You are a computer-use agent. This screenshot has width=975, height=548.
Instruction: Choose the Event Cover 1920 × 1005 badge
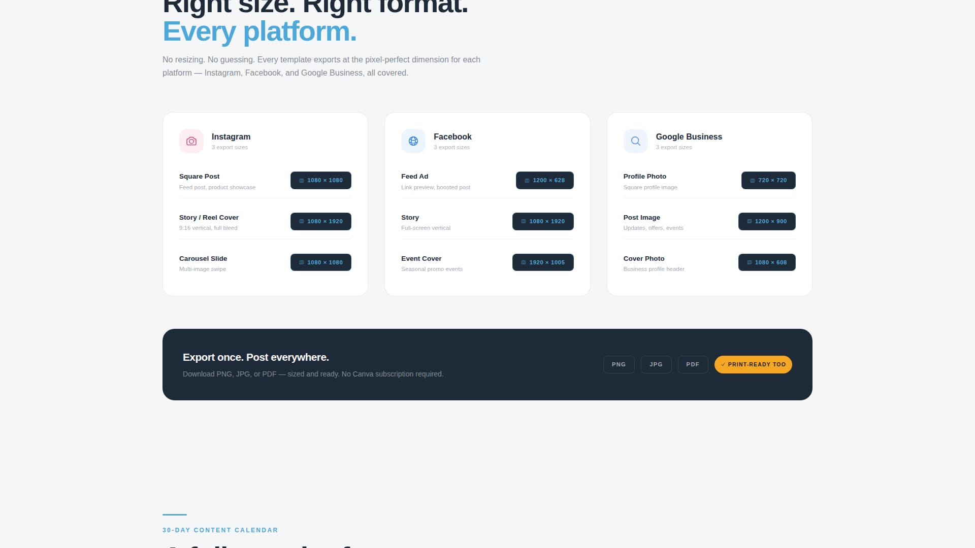point(543,262)
